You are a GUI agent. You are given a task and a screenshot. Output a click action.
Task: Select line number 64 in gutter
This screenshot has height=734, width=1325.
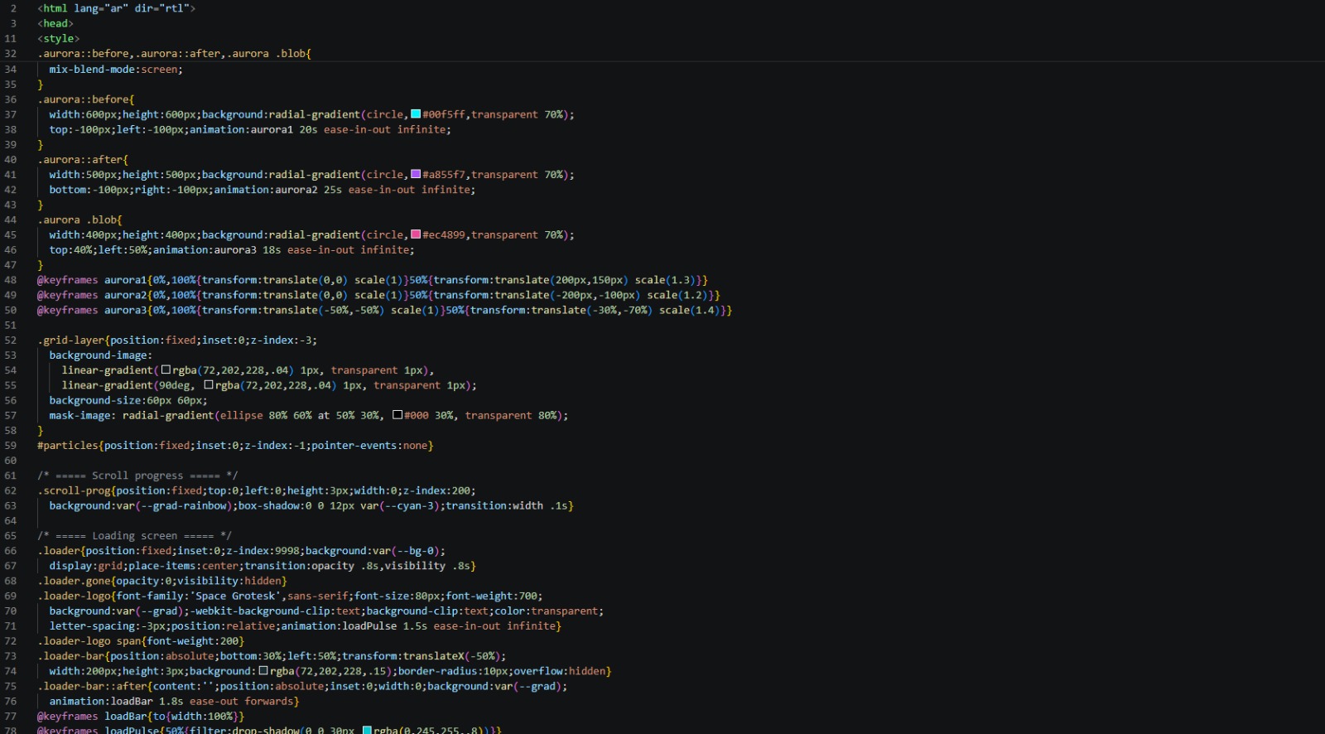point(11,521)
